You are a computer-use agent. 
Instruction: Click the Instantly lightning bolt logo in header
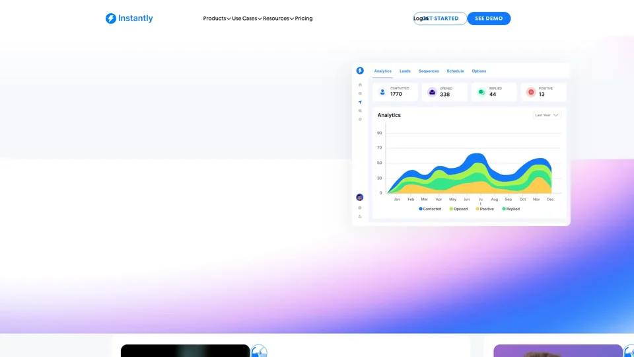pos(111,19)
